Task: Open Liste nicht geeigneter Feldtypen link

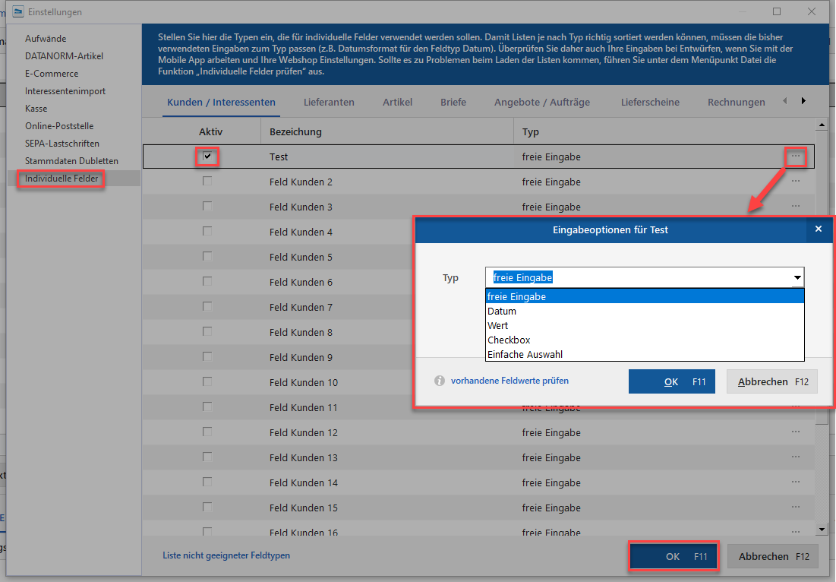Action: 226,555
